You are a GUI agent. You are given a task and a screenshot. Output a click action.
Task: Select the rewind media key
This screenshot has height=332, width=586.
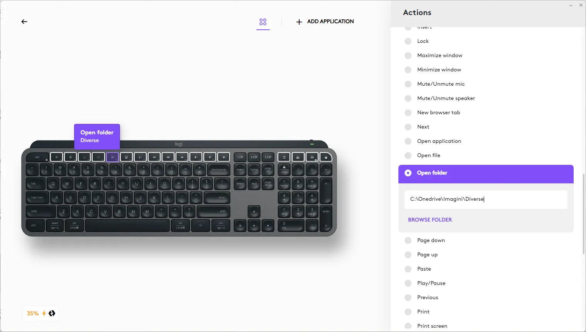(x=154, y=157)
